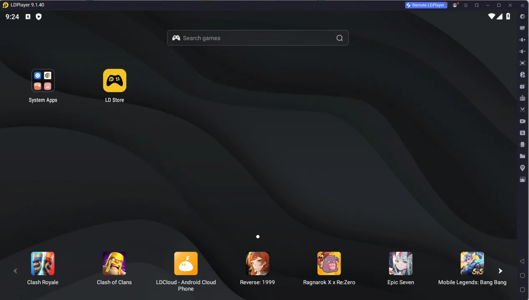Click the "Ragnarok X x Re:Zero" label

[x=329, y=282]
